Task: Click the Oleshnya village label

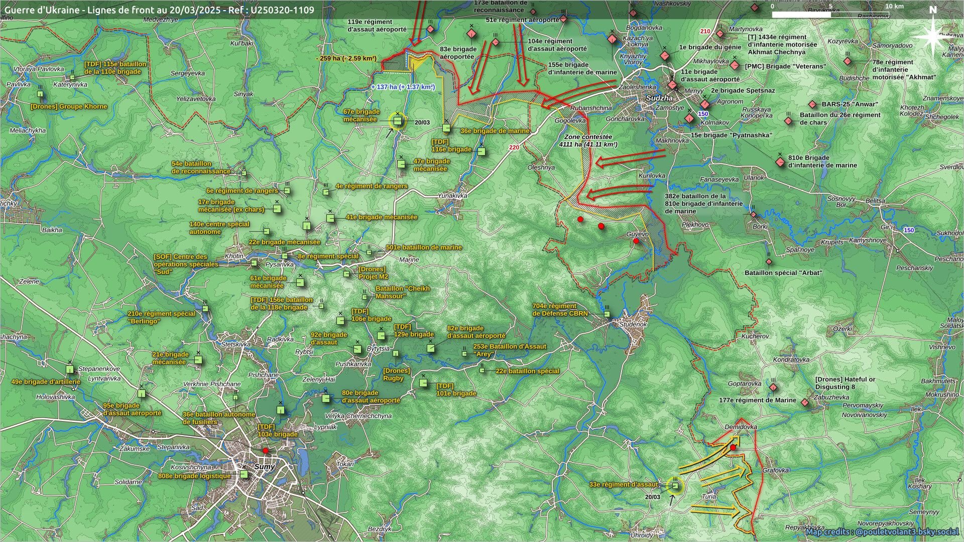Action: [x=541, y=168]
